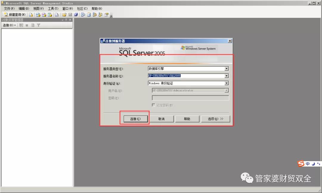Open the 工具(T) menu
The height and width of the screenshot is (193, 322).
click(53, 8)
